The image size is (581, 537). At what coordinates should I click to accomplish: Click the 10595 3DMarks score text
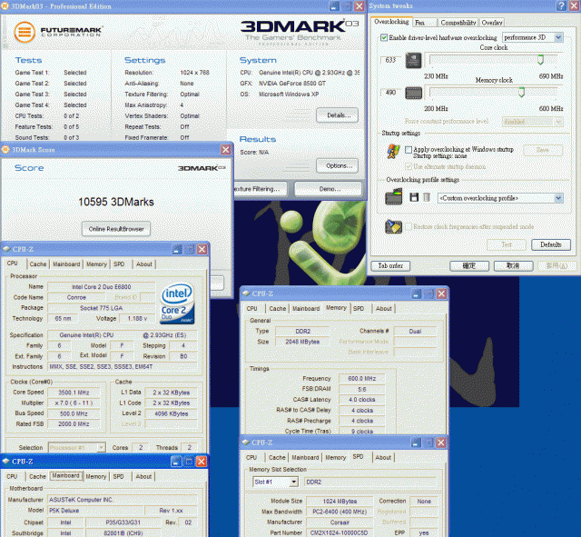coord(116,202)
